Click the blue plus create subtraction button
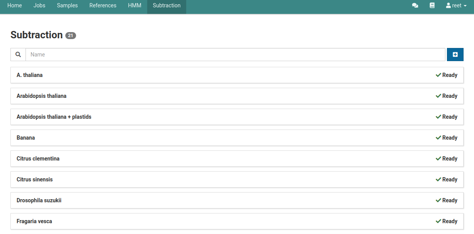 coord(455,55)
